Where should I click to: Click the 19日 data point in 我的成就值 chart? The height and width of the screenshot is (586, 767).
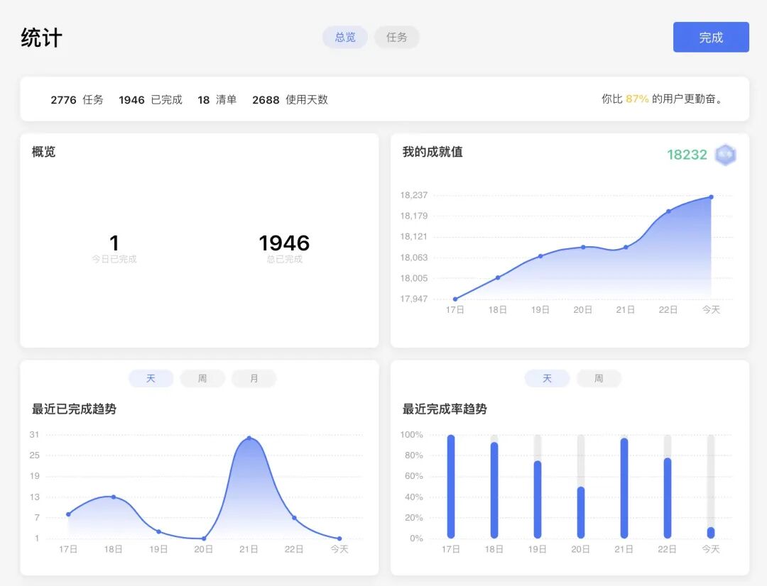point(540,256)
